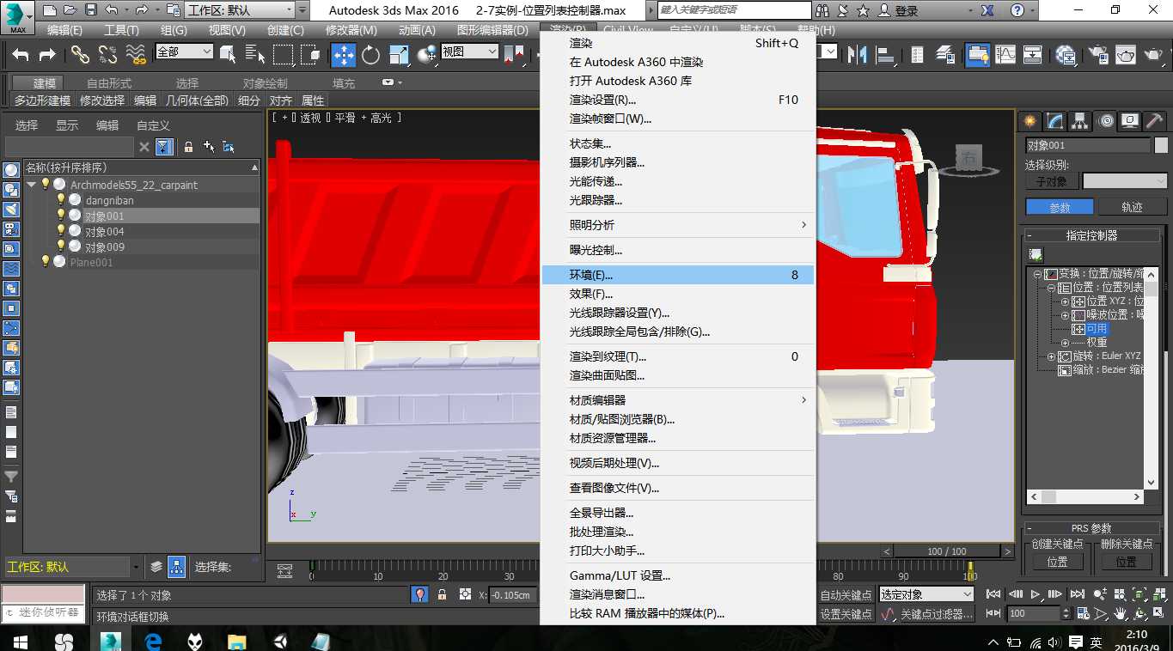
Task: Expand the 位置 XYZ controller node
Action: pyautogui.click(x=1065, y=301)
